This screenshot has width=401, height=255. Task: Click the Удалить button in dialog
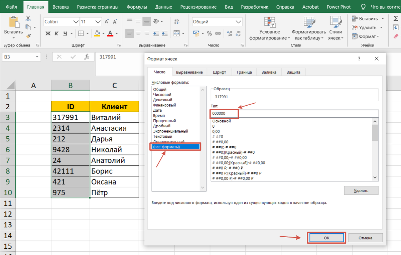pos(361,190)
